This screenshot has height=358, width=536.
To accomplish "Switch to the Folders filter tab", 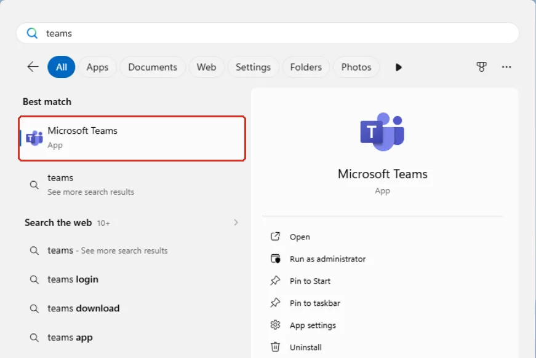I will click(x=306, y=67).
